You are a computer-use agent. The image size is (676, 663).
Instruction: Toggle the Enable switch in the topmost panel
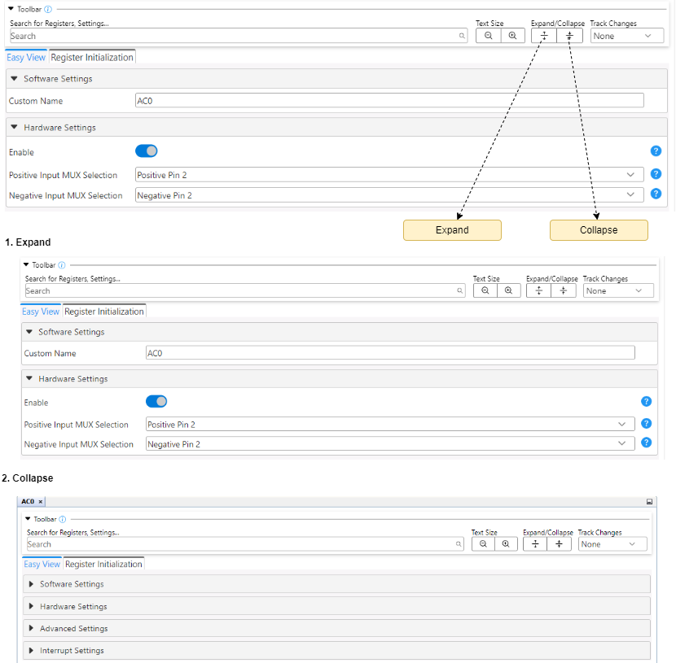coord(146,151)
